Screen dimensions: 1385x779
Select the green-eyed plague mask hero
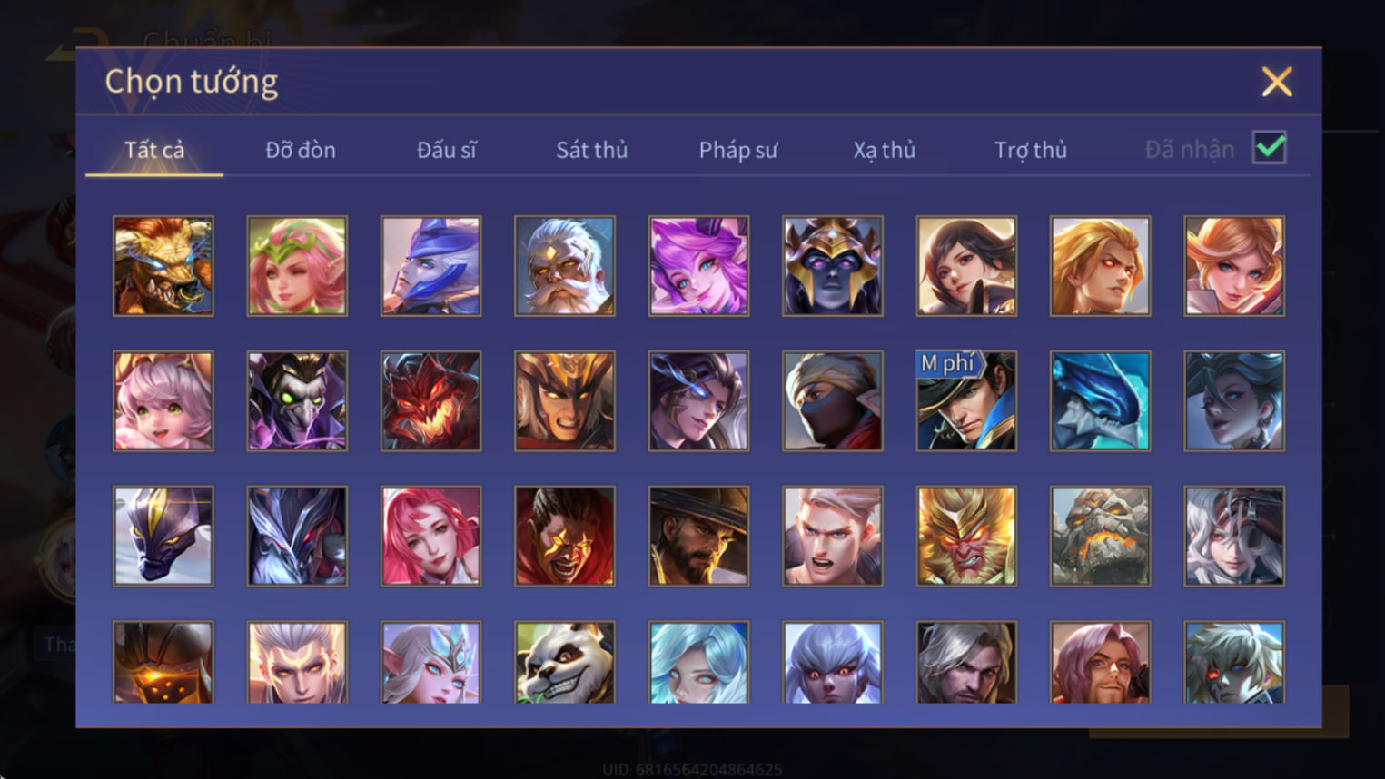coord(297,401)
